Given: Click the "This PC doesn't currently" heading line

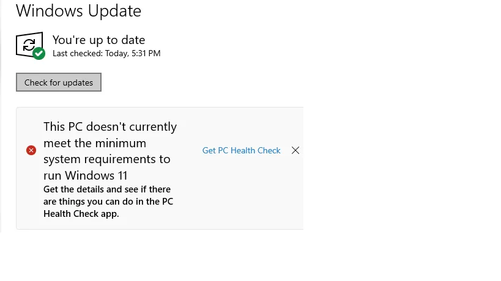Looking at the screenshot, I should tap(110, 127).
